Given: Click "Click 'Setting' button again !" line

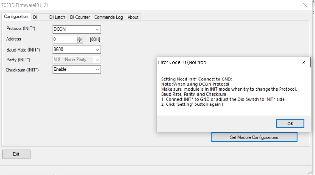Looking at the screenshot, I should (x=192, y=104).
